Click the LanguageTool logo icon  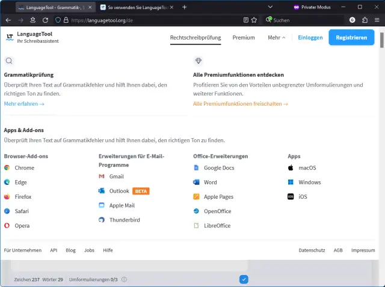click(x=10, y=37)
